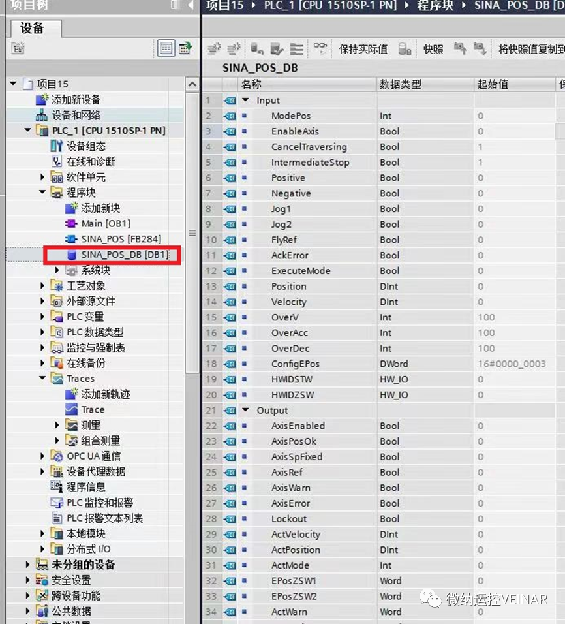This screenshot has width=565, height=624.
Task: Toggle the details view button in project tree header
Action: (166, 48)
